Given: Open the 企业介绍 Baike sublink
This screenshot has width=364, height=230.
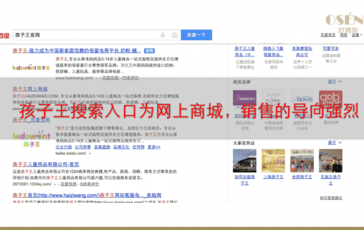Looking at the screenshot, I should pyautogui.click(x=64, y=147).
